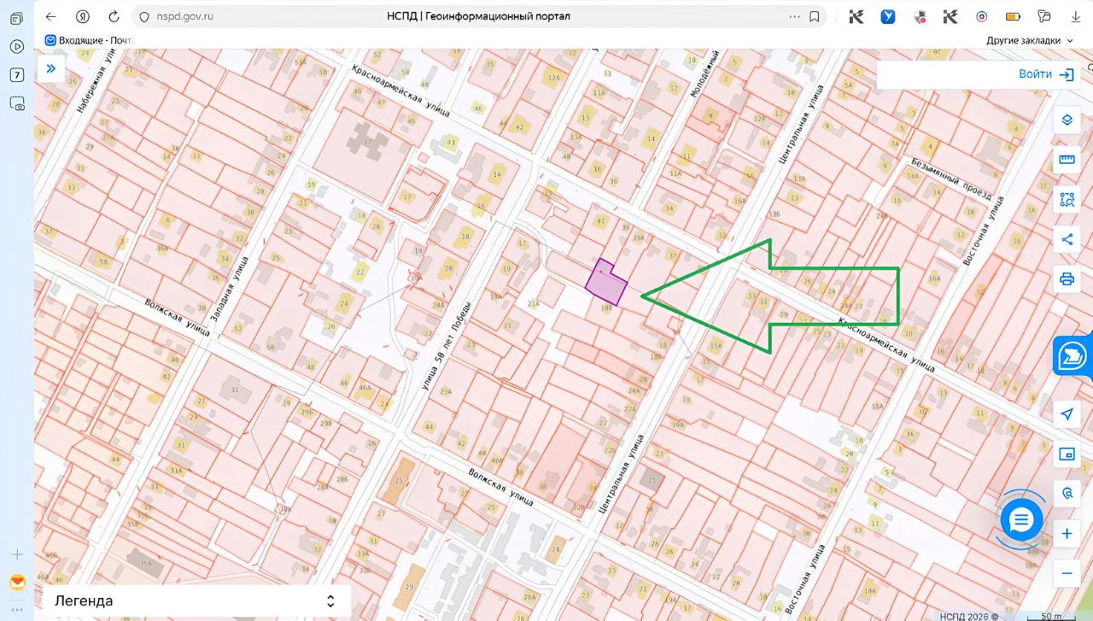Click the sidebar icon showing number 7

point(17,74)
